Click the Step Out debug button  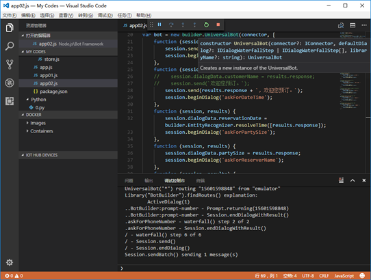tap(194, 25)
